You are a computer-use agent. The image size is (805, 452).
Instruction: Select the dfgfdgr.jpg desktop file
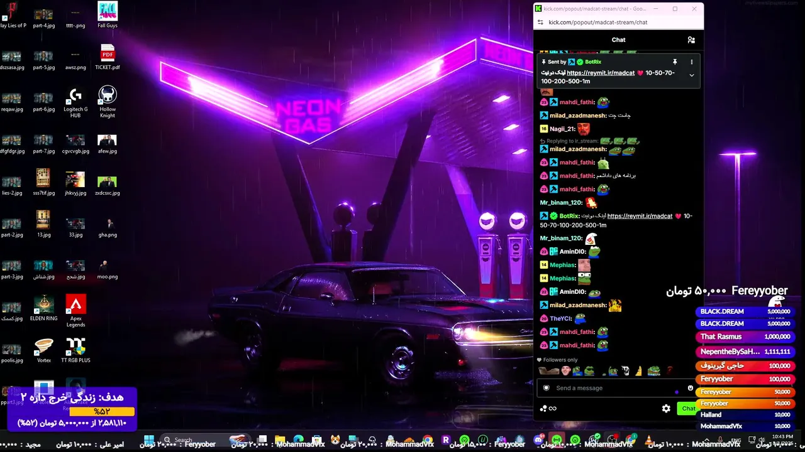(x=12, y=144)
